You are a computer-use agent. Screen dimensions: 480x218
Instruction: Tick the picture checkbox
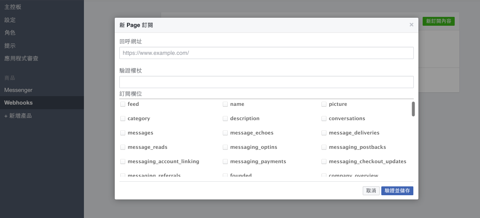(324, 104)
